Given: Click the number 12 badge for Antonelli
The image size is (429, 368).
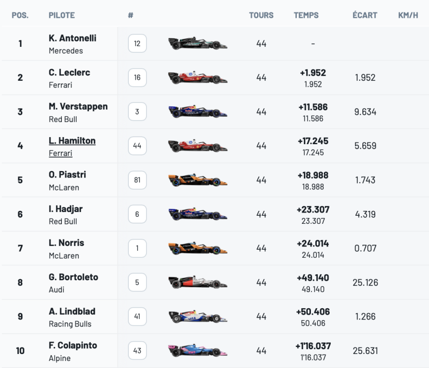Looking at the screenshot, I should coord(137,44).
